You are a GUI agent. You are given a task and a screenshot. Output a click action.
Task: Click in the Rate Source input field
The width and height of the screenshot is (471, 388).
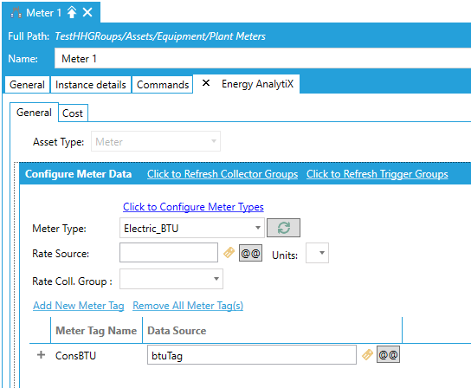click(169, 252)
